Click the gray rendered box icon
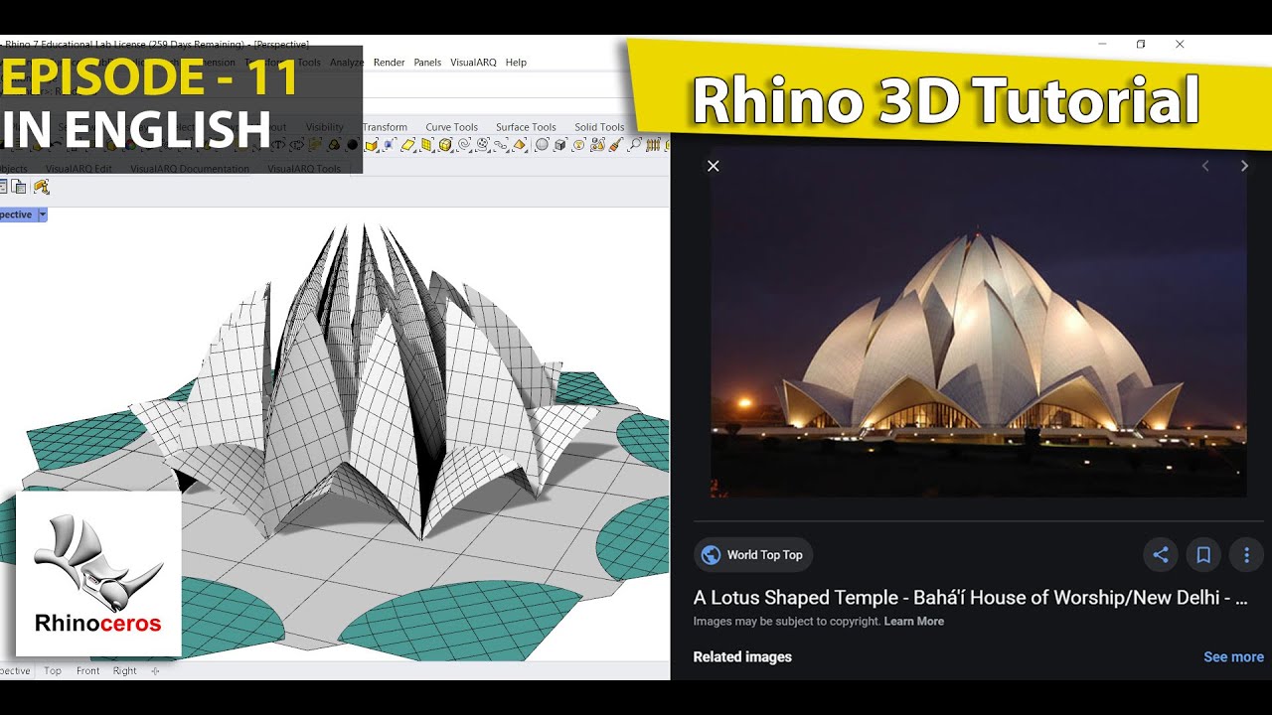The image size is (1272, 715). click(x=559, y=145)
